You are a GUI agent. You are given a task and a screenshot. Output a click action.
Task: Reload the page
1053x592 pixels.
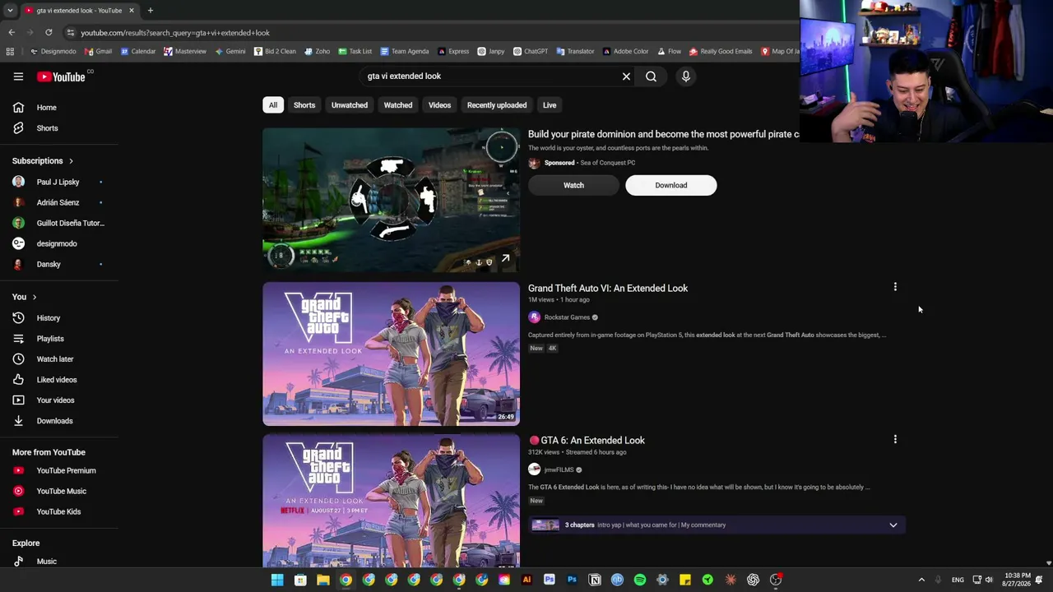click(x=49, y=33)
